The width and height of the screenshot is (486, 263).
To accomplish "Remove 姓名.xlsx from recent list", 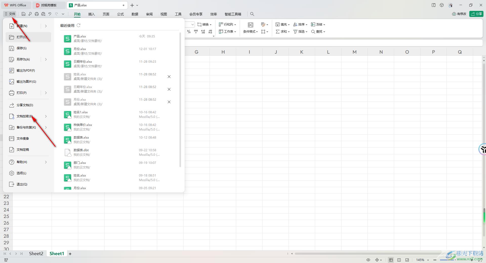I will pos(169,77).
